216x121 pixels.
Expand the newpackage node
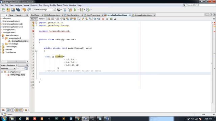tap(3, 44)
